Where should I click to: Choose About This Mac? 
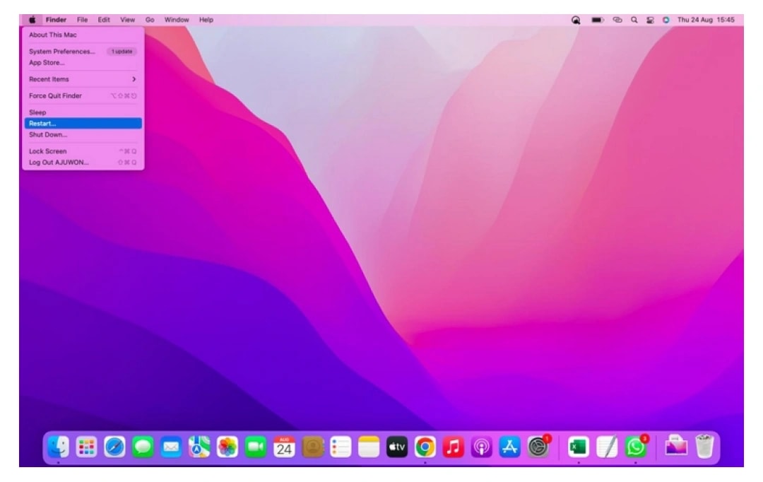83,35
